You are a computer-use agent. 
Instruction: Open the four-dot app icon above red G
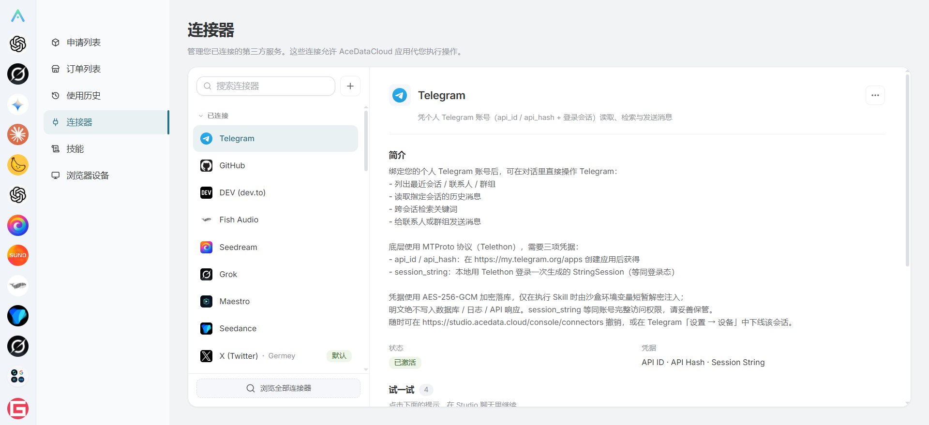pyautogui.click(x=18, y=376)
